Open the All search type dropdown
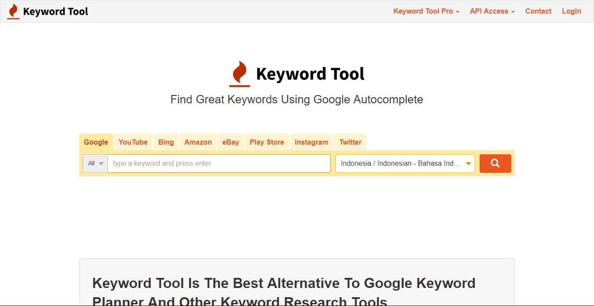Viewport: 594px width, 306px height. pos(95,164)
